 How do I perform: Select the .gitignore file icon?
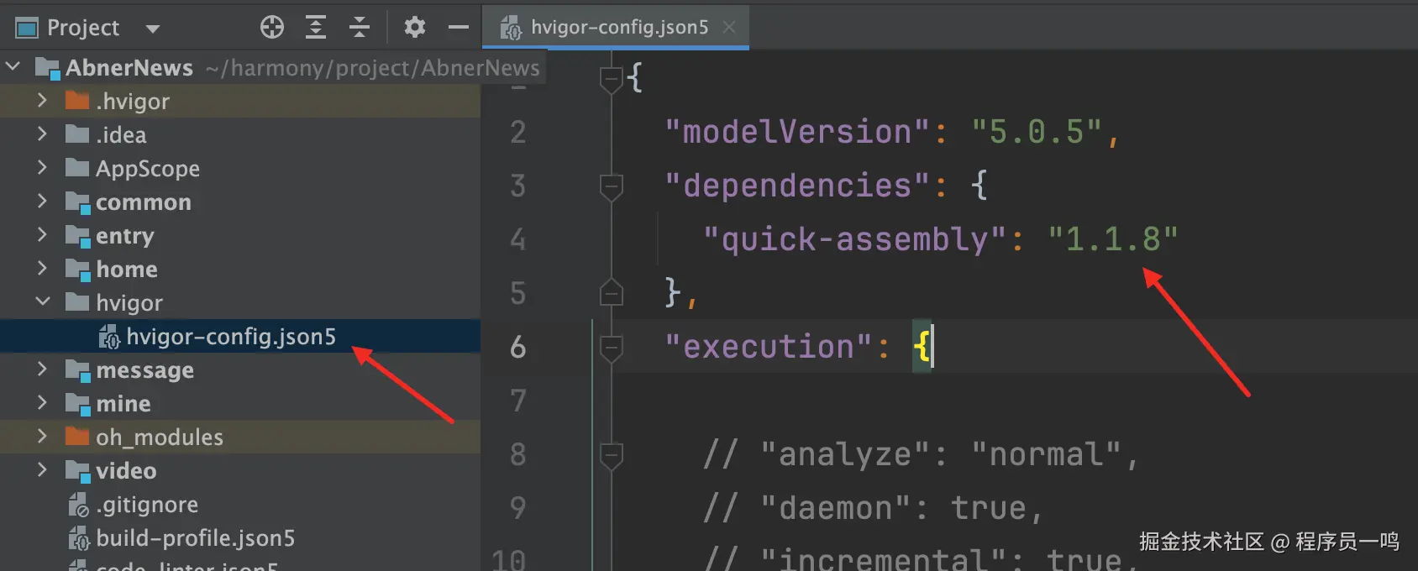click(x=78, y=505)
